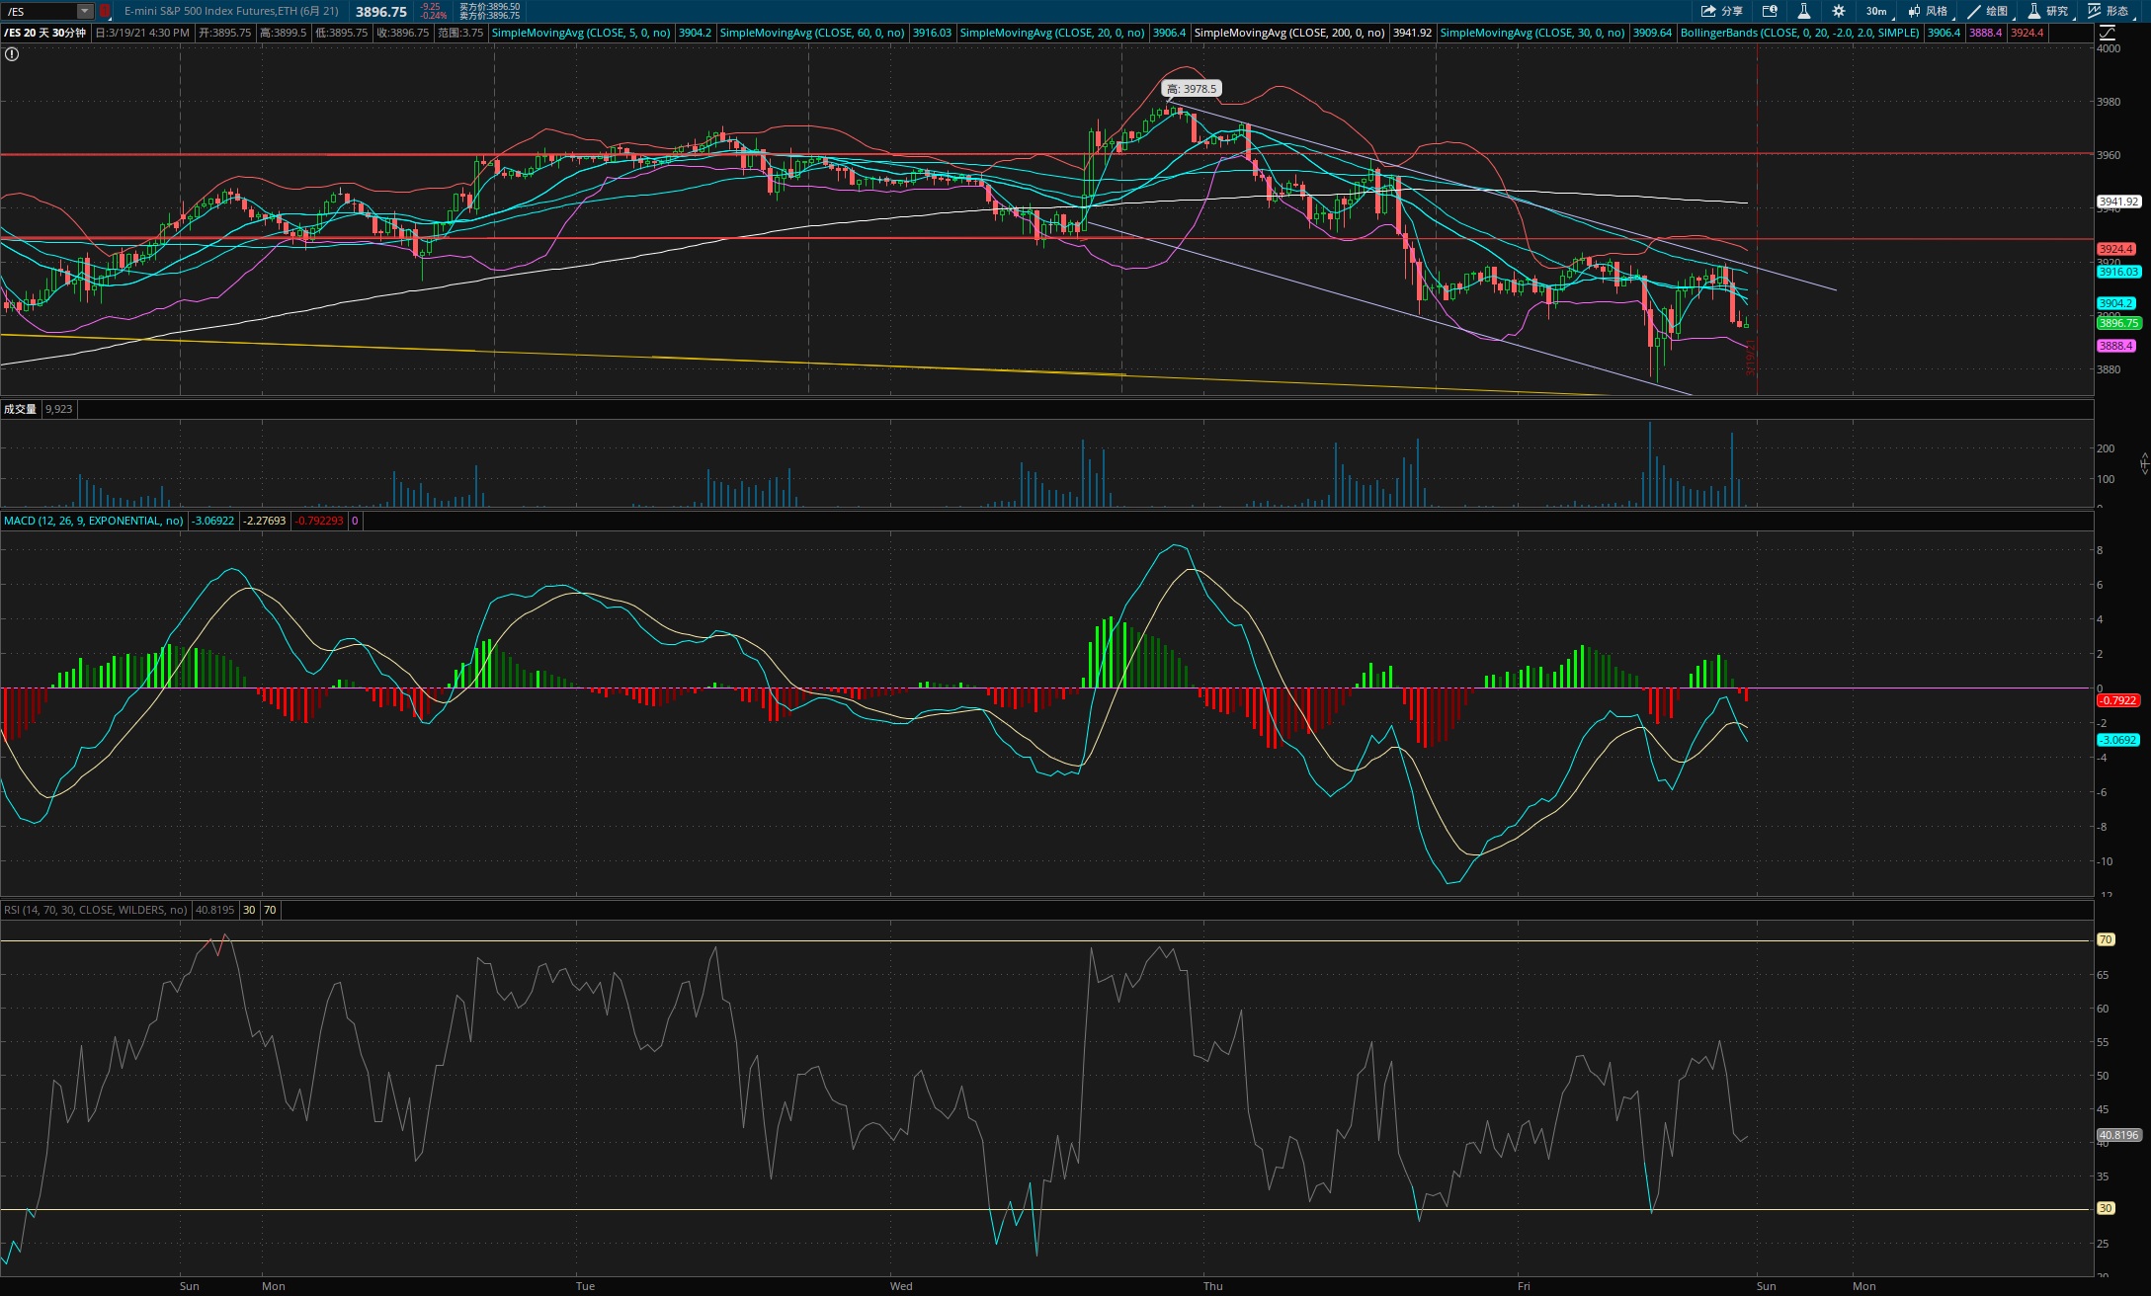Click SimpleMovingAvg (CLOSE, 20, 0, no) label

[x=1052, y=33]
